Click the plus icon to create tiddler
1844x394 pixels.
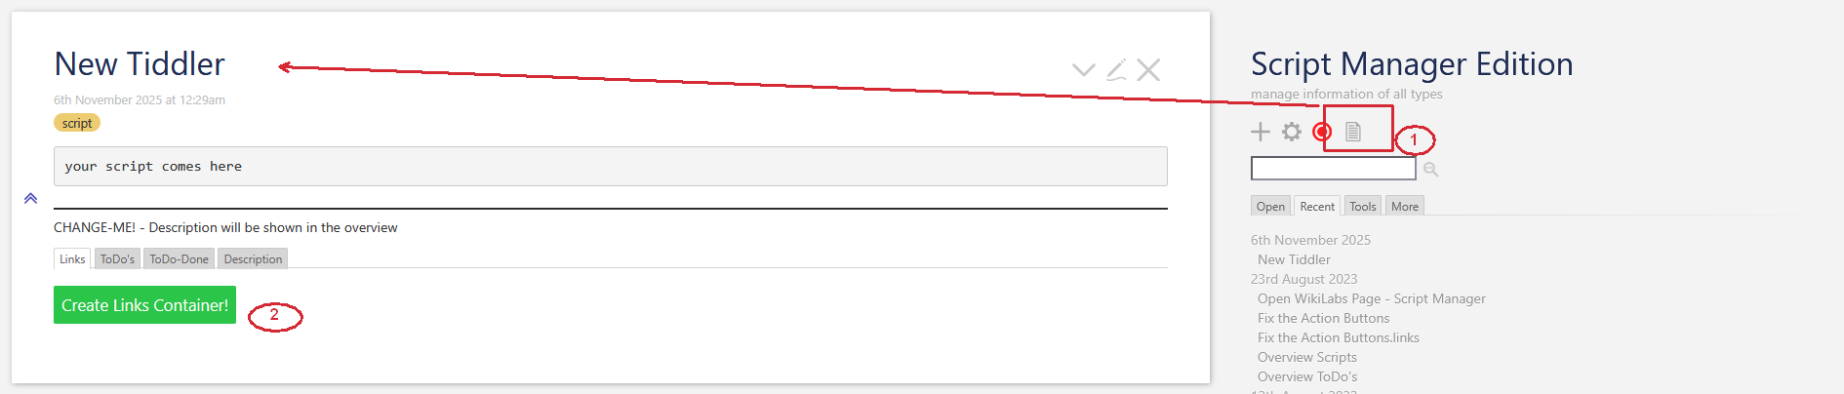[x=1261, y=132]
